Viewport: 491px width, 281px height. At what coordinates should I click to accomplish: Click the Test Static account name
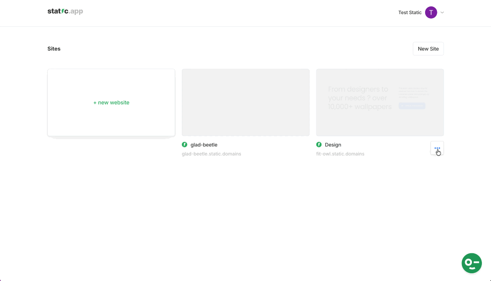tap(410, 13)
